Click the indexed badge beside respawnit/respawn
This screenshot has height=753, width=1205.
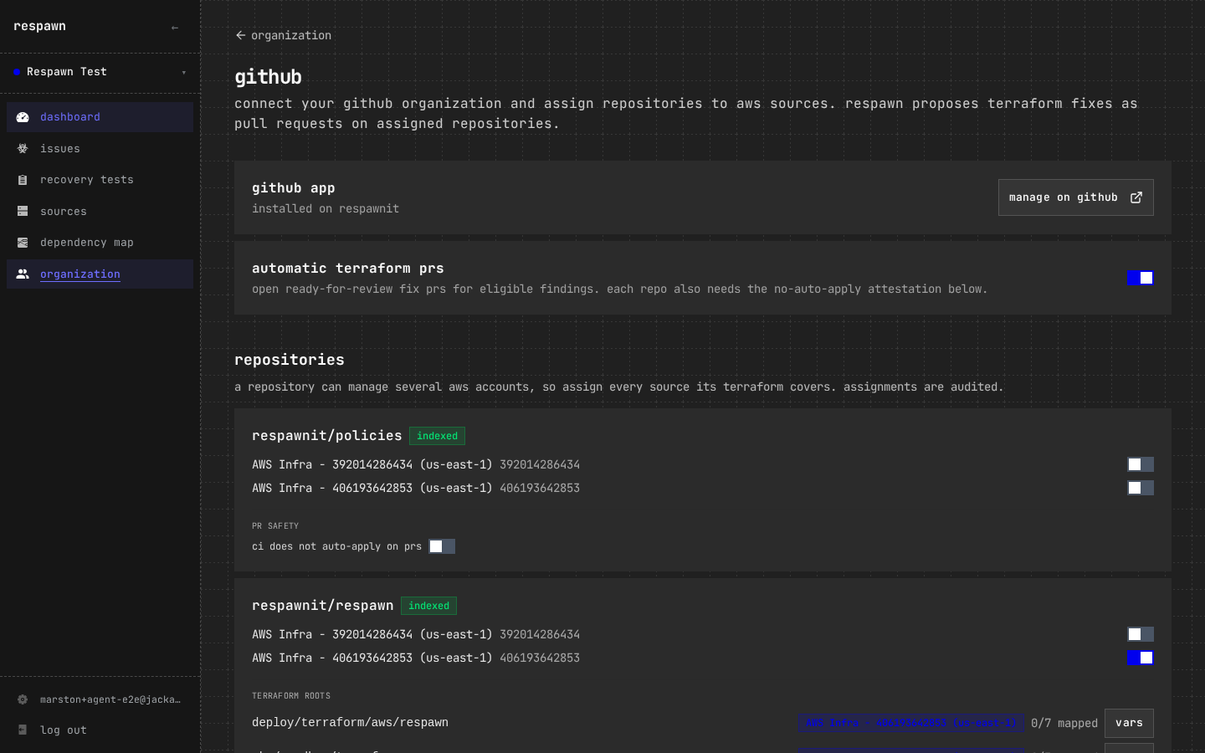tap(428, 606)
